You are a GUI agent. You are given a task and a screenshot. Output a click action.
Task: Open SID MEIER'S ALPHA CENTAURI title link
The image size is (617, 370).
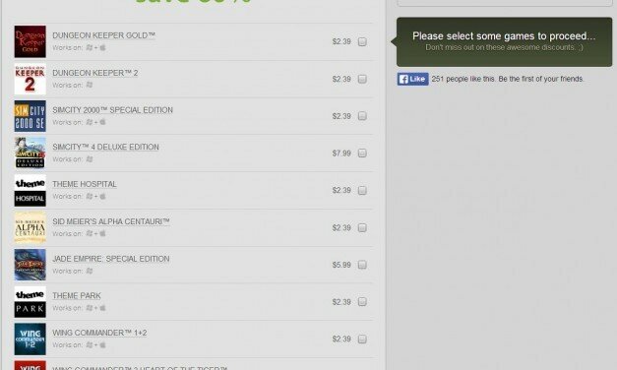(x=111, y=221)
